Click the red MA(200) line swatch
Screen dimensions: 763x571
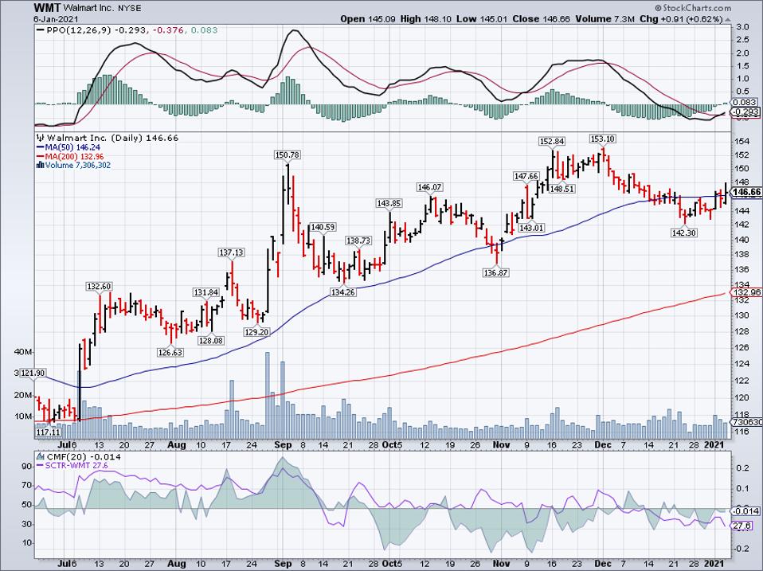[39, 157]
